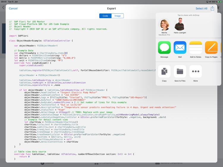Choose Copy to Pages icon
Viewport: 223px width, 167px height.
[211, 48]
